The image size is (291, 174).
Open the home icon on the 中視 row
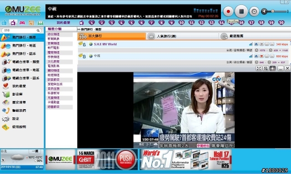coord(256,56)
